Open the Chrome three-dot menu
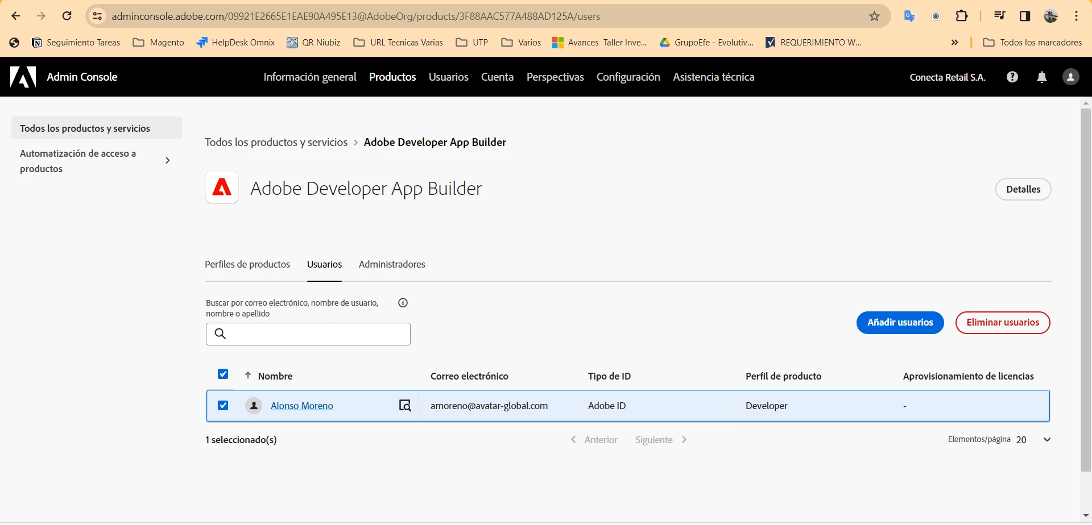The image size is (1092, 525). click(1076, 16)
